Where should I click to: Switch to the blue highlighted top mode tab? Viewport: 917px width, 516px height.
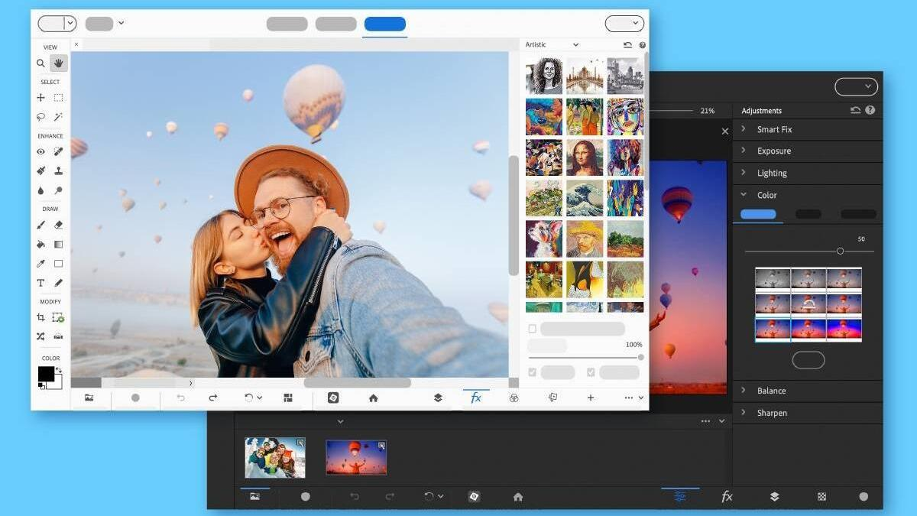(385, 24)
